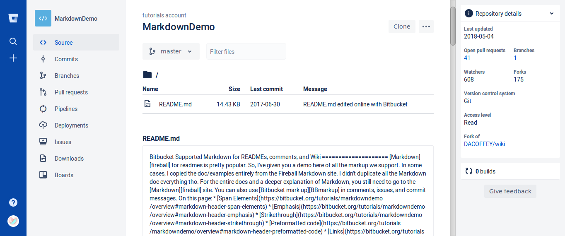This screenshot has height=236, width=565.
Task: Click the Clone button
Action: click(402, 26)
